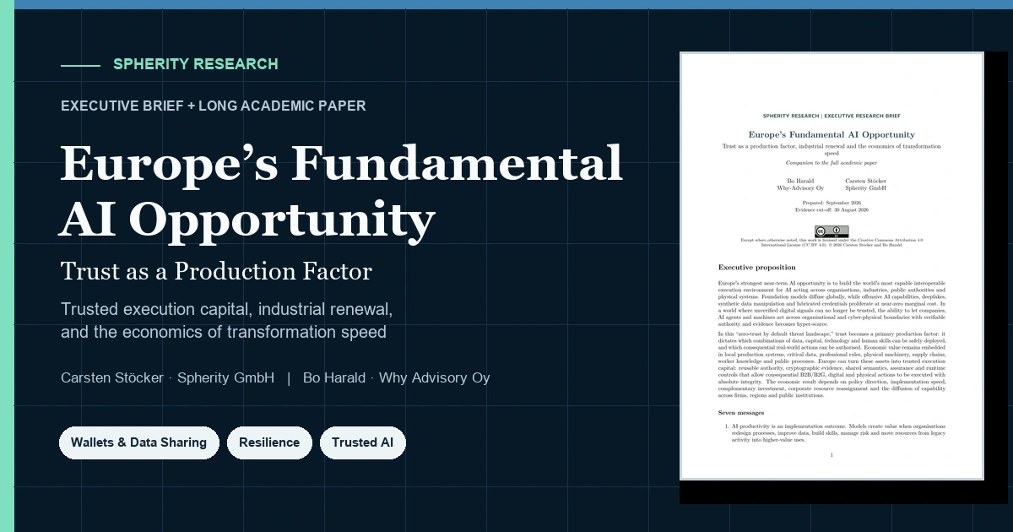
Task: Click the Wallets & Data Sharing tag
Action: tap(138, 442)
